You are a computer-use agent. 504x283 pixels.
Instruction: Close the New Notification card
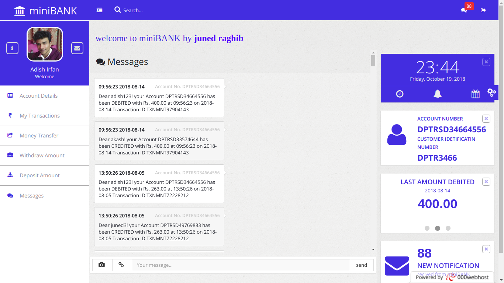(x=486, y=249)
